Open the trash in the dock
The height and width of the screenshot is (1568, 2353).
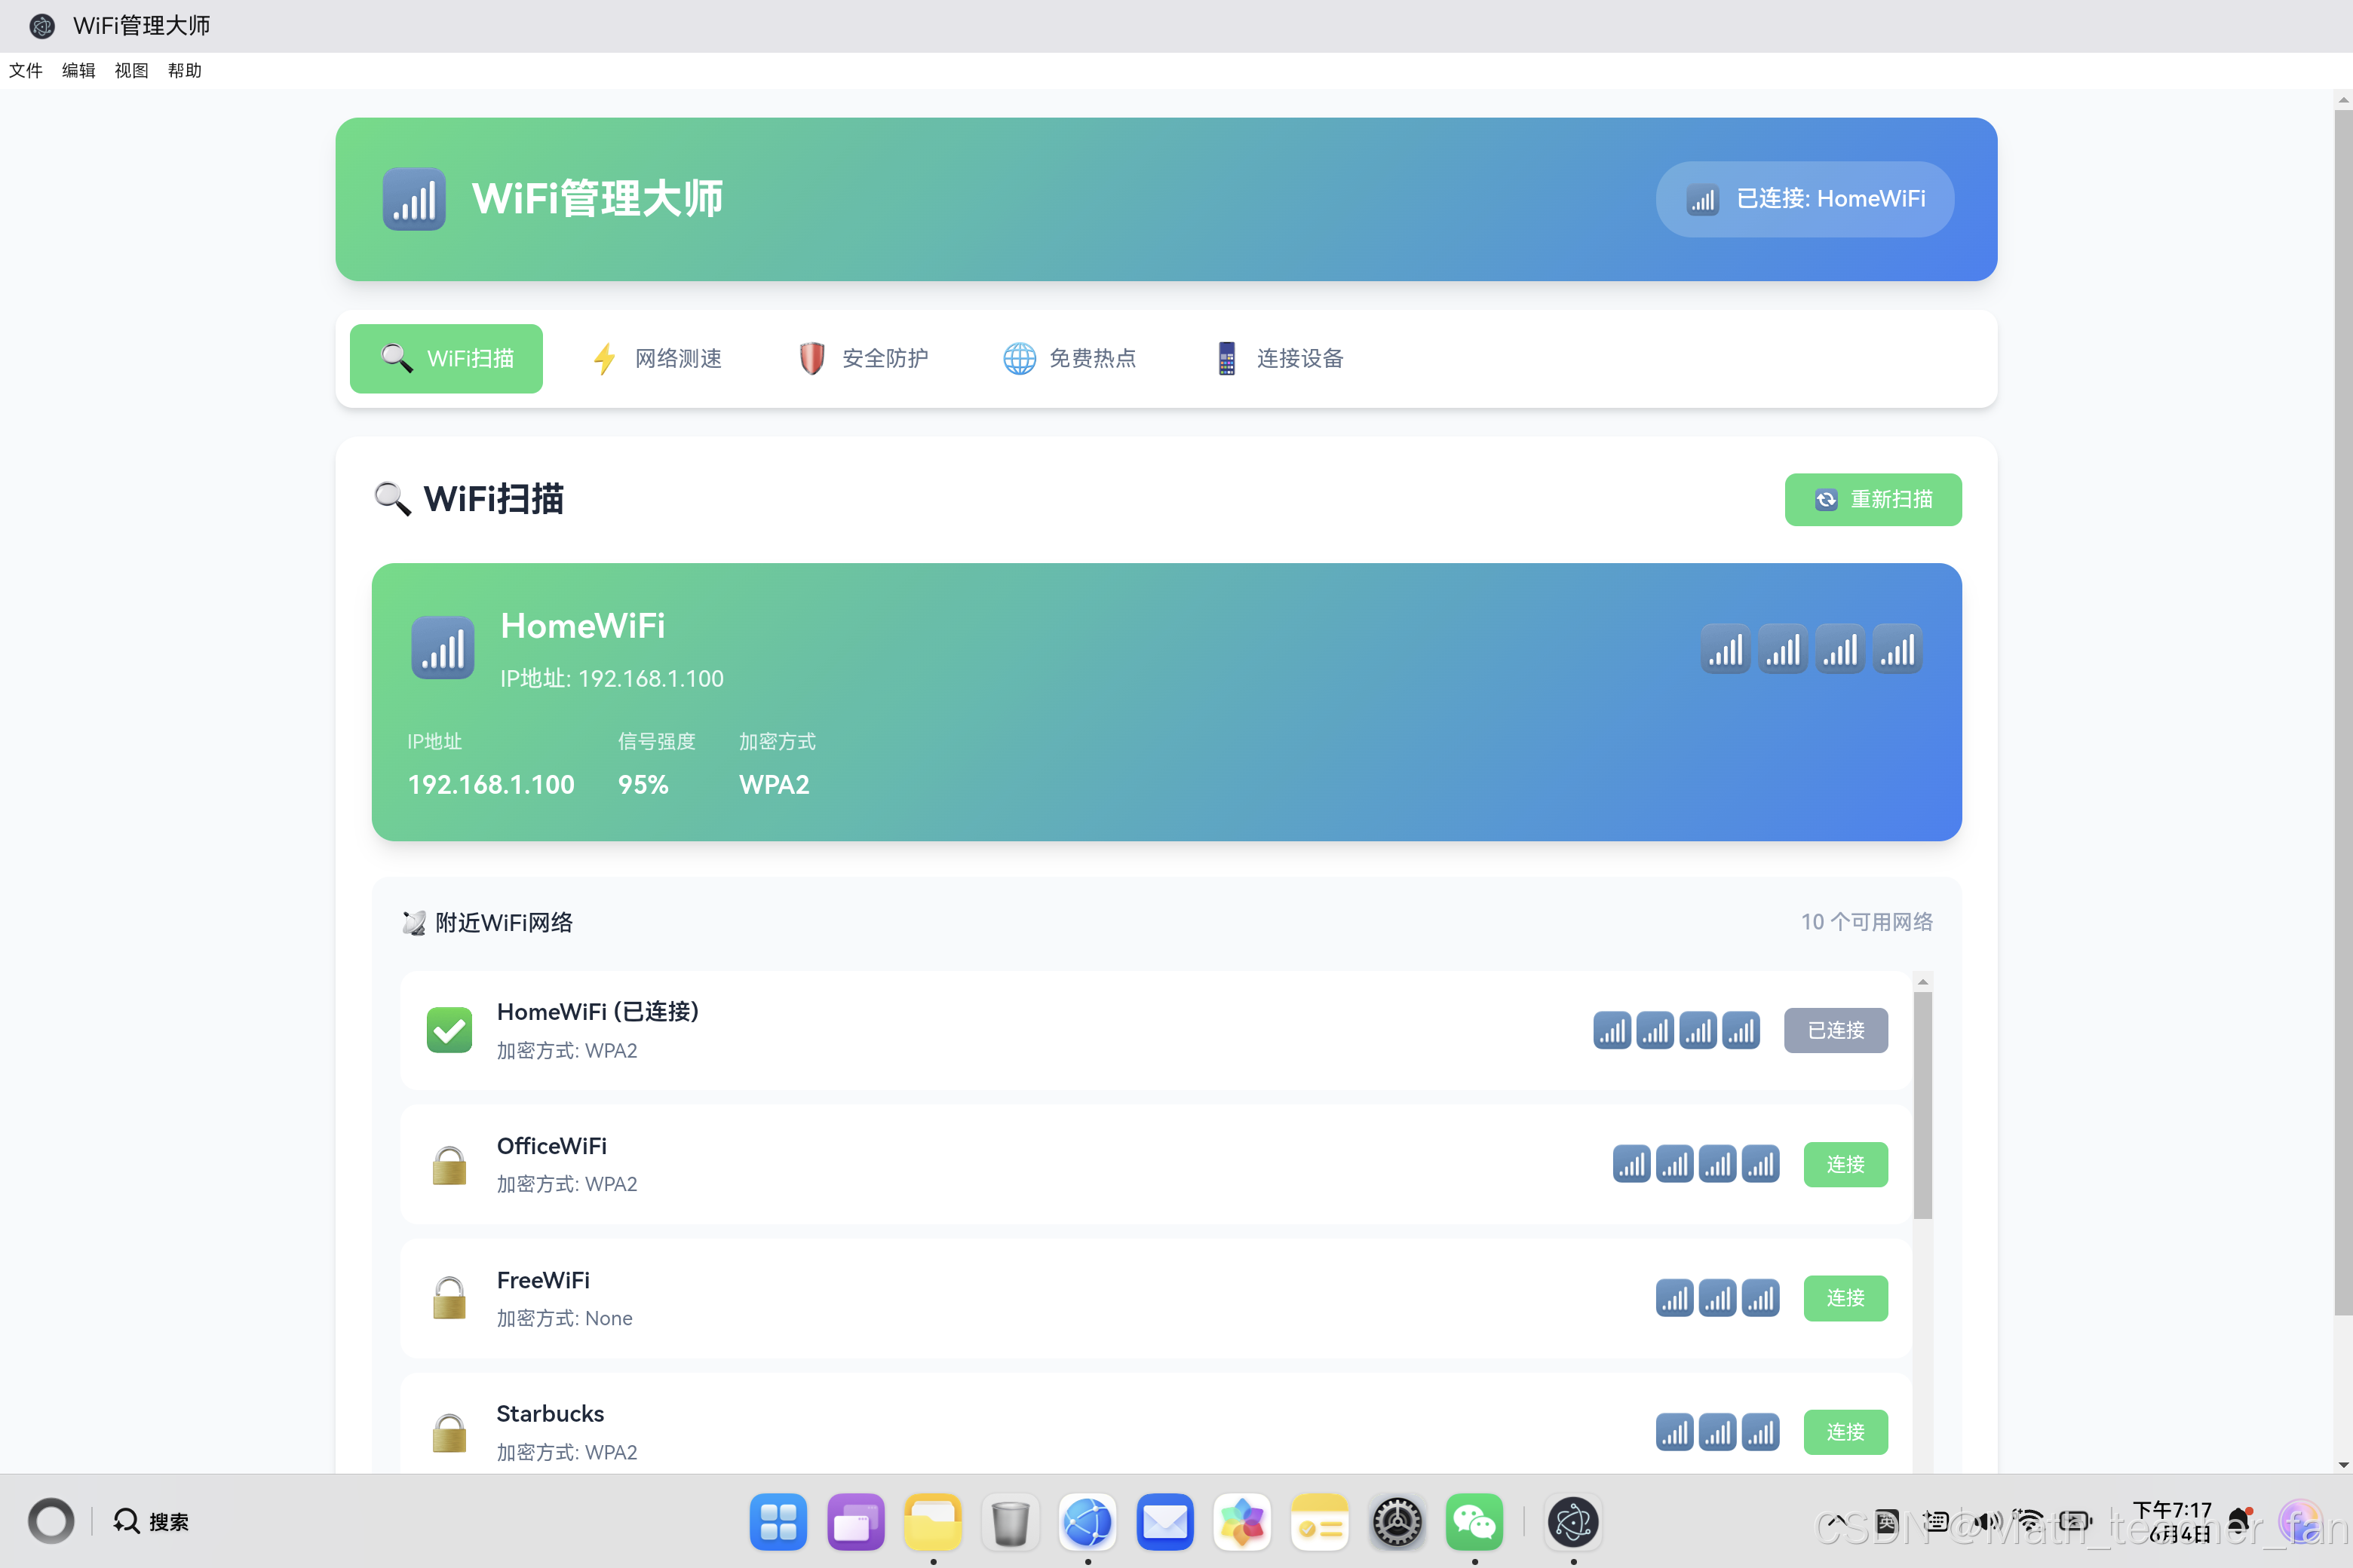(1011, 1522)
